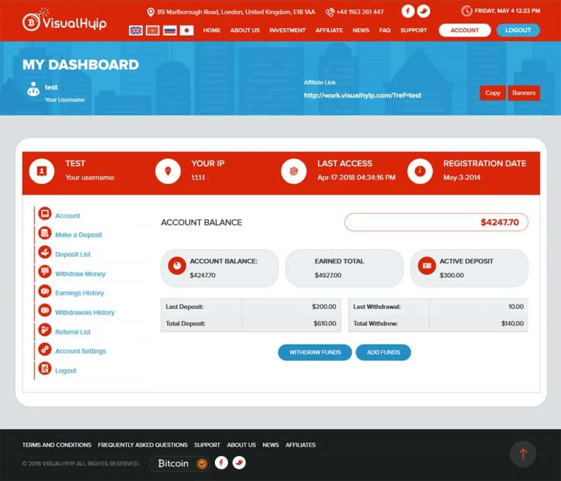Open INVESTMENT in the navigation
Image resolution: width=561 pixels, height=481 pixels.
(x=288, y=30)
